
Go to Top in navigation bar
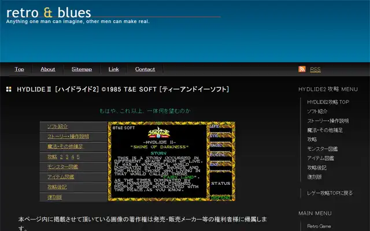pos(19,69)
